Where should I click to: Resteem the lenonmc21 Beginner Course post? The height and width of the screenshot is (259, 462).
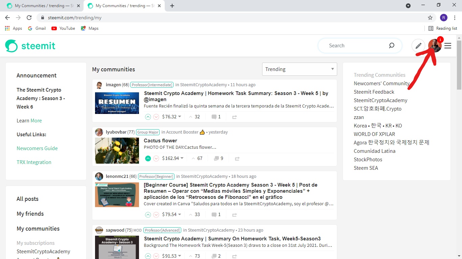coord(234,214)
